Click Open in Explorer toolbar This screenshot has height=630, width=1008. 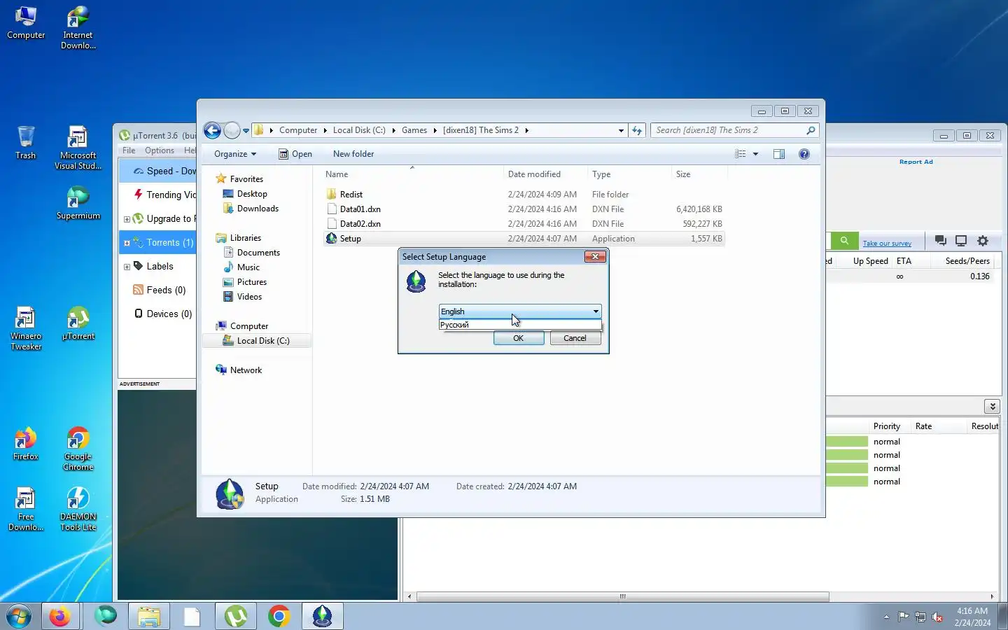(x=295, y=154)
